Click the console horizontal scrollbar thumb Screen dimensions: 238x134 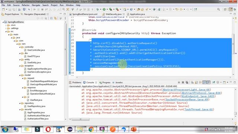[80, 119]
